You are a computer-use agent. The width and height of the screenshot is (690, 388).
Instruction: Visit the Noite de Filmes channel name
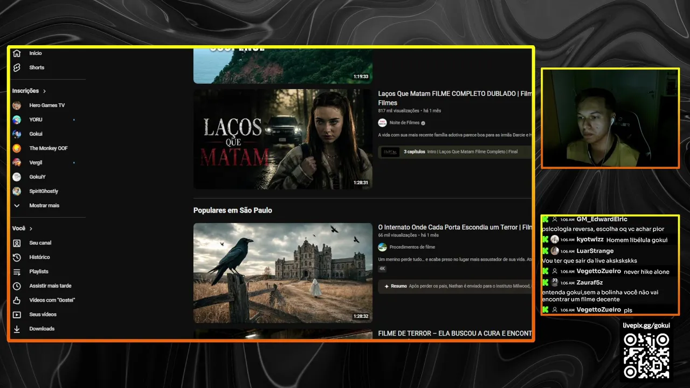(404, 123)
